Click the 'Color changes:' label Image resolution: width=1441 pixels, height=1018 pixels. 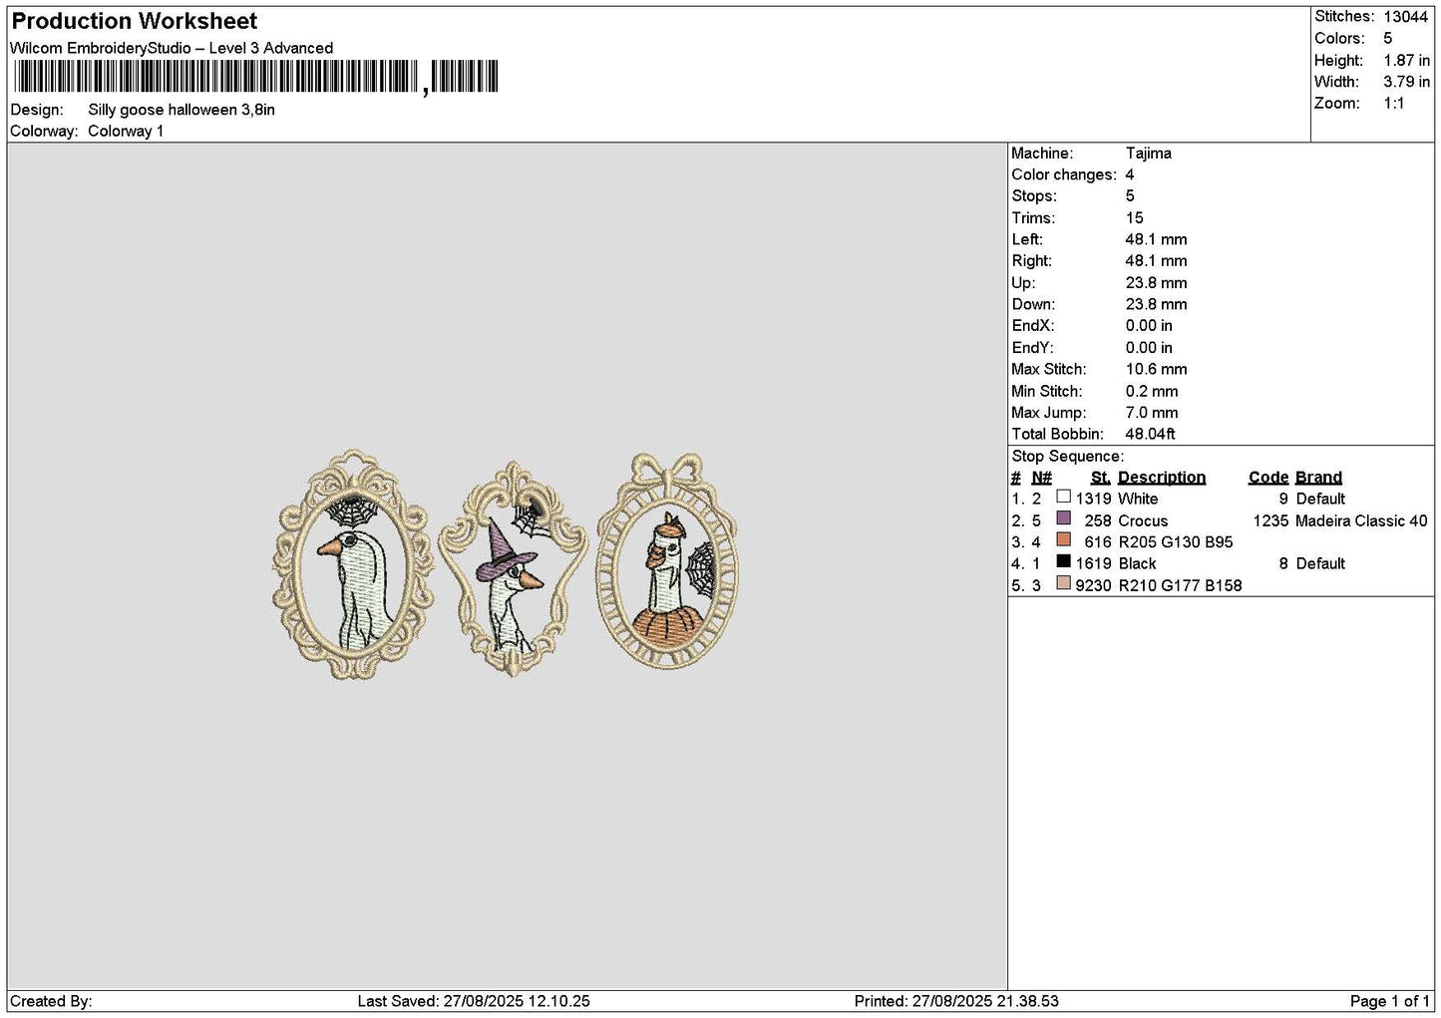1063,174
